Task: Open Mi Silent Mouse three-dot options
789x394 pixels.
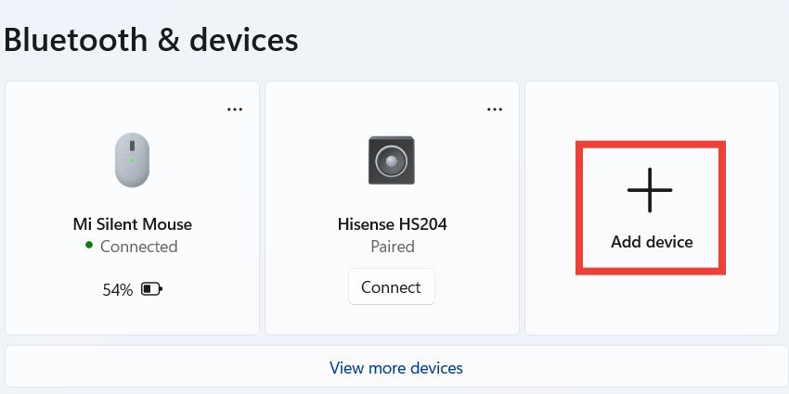Action: point(235,109)
